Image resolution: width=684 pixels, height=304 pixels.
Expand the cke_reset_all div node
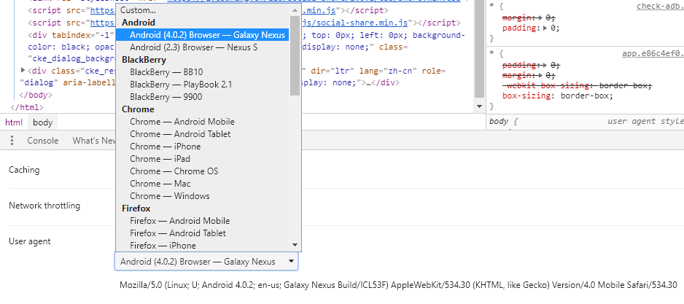coord(23,70)
